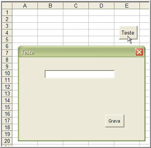Select column B header
The width and height of the screenshot is (151, 148).
pyautogui.click(x=50, y=6)
